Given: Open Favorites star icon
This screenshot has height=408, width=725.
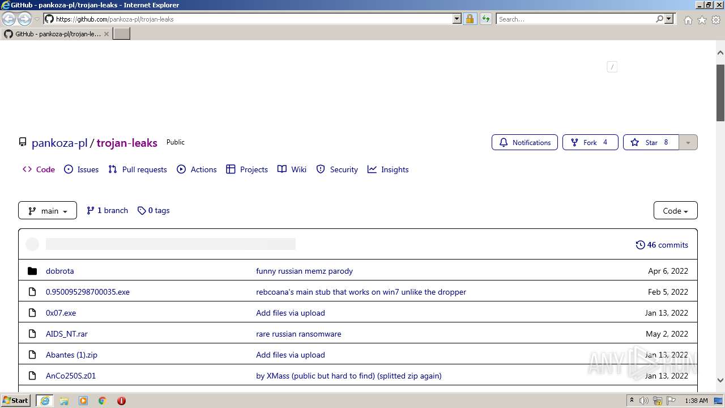Looking at the screenshot, I should tap(702, 20).
